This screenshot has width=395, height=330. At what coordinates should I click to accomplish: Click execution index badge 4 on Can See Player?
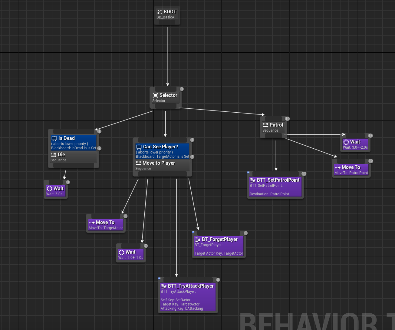192,140
